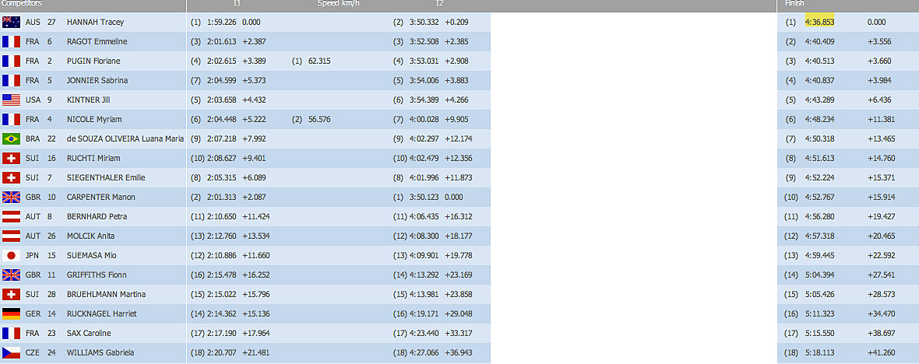Viewport: 919px width, 364px height.
Task: Click the Australian flag beside HANNAH Tracey
Action: (x=11, y=22)
